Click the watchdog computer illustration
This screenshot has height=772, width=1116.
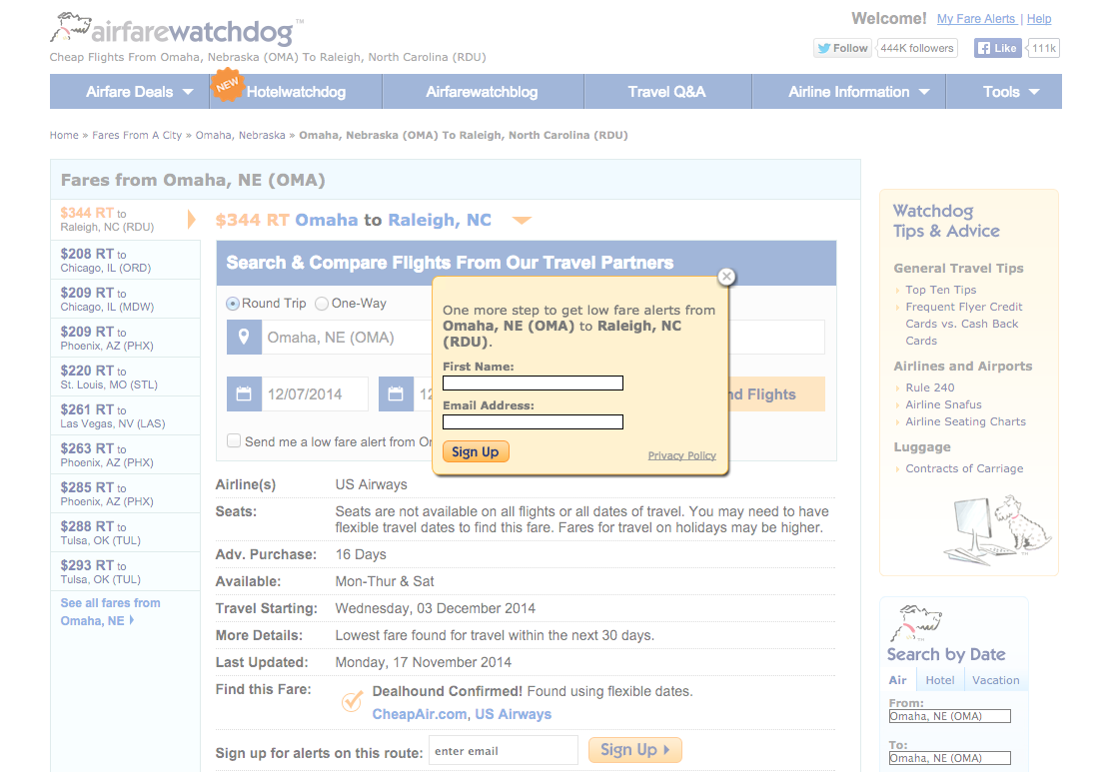(x=997, y=530)
